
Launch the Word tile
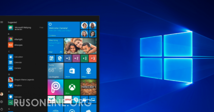pos(68,58)
